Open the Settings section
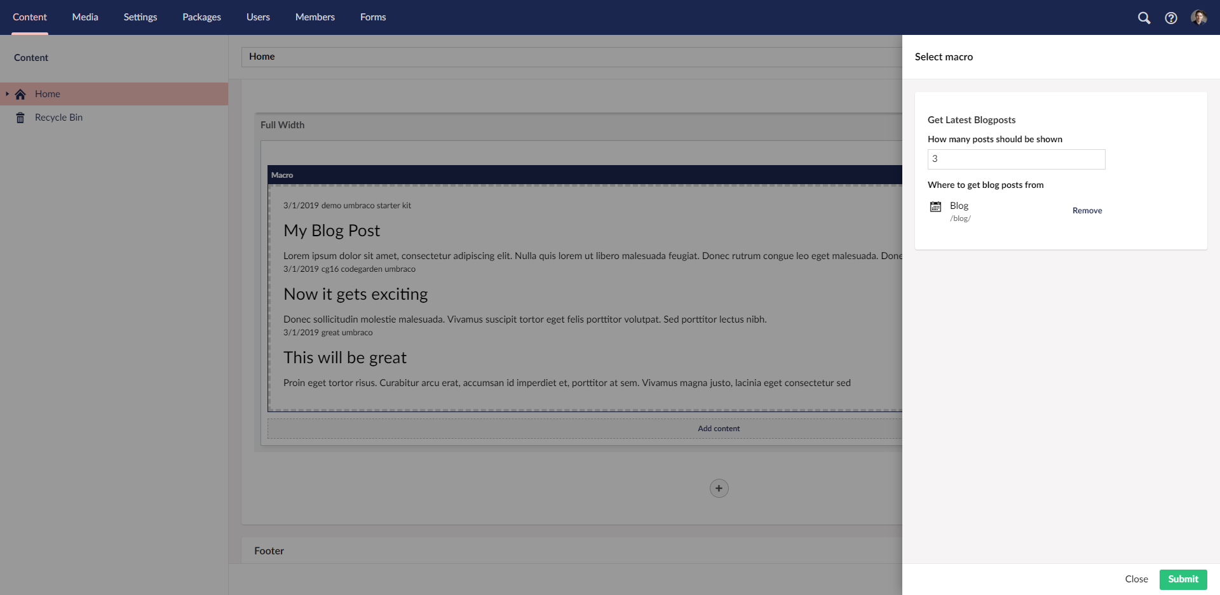 140,17
